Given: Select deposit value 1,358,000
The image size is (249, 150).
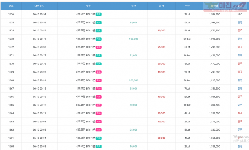Looking at the screenshot, I should (x=215, y=138).
